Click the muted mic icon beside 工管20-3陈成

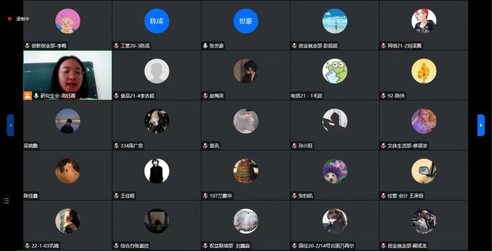coord(117,46)
